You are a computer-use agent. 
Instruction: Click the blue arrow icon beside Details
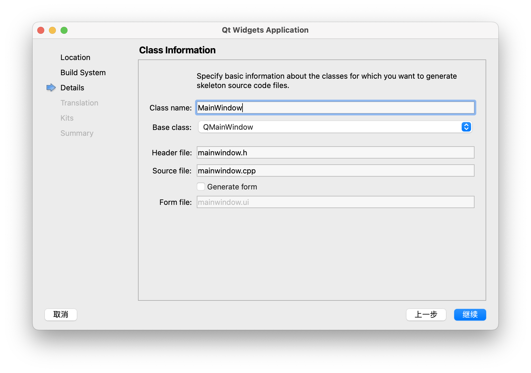coord(51,87)
